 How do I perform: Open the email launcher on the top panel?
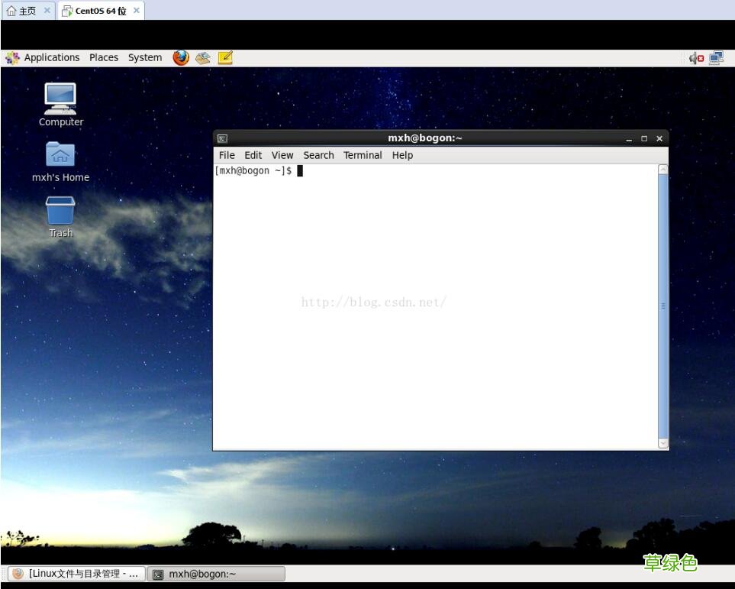pyautogui.click(x=202, y=57)
